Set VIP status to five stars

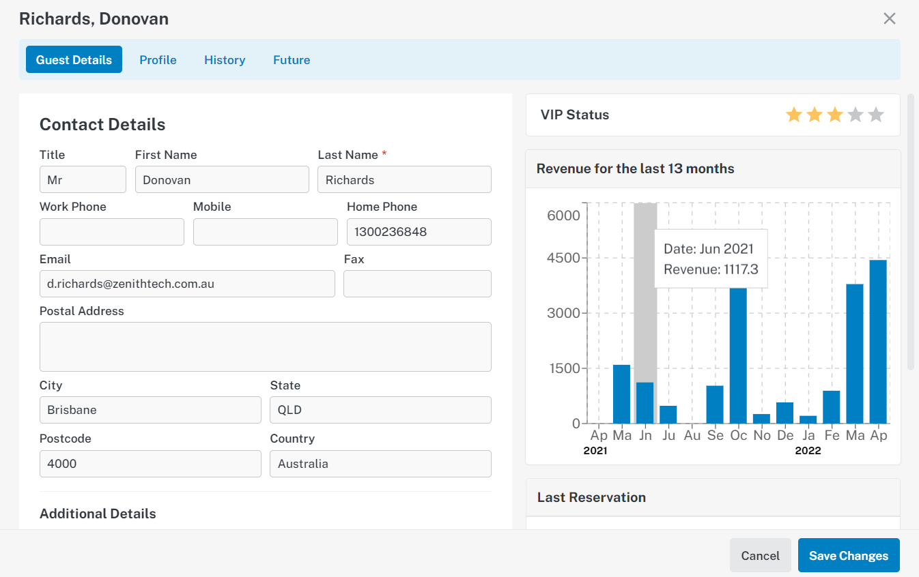[876, 115]
